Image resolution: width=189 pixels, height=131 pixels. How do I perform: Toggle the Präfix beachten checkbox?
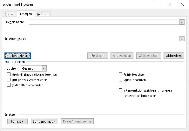pos(121,74)
